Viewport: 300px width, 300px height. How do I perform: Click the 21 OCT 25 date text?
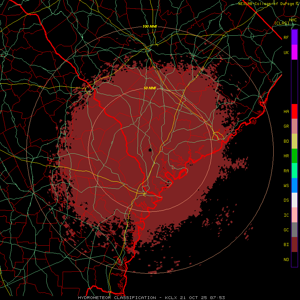coord(193,298)
